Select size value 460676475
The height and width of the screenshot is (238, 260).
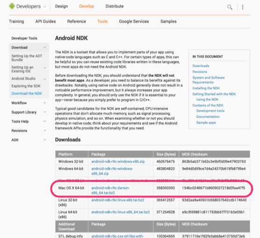[166, 161]
